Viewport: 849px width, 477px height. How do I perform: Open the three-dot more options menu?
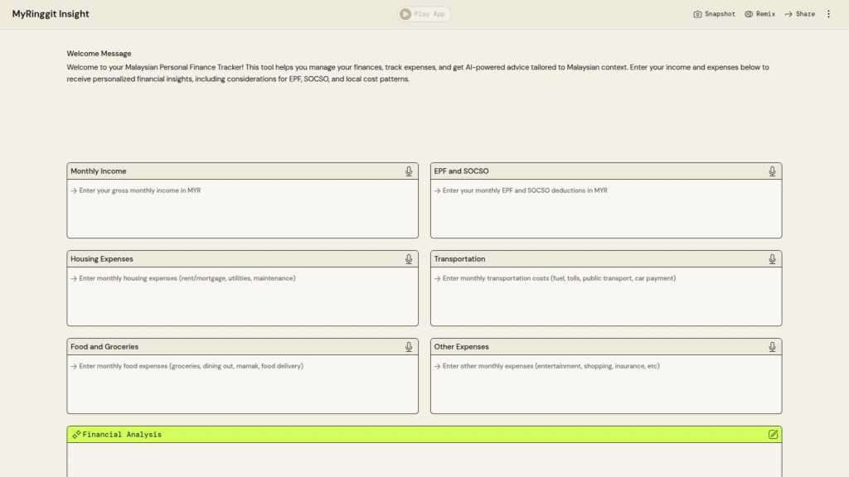(828, 14)
